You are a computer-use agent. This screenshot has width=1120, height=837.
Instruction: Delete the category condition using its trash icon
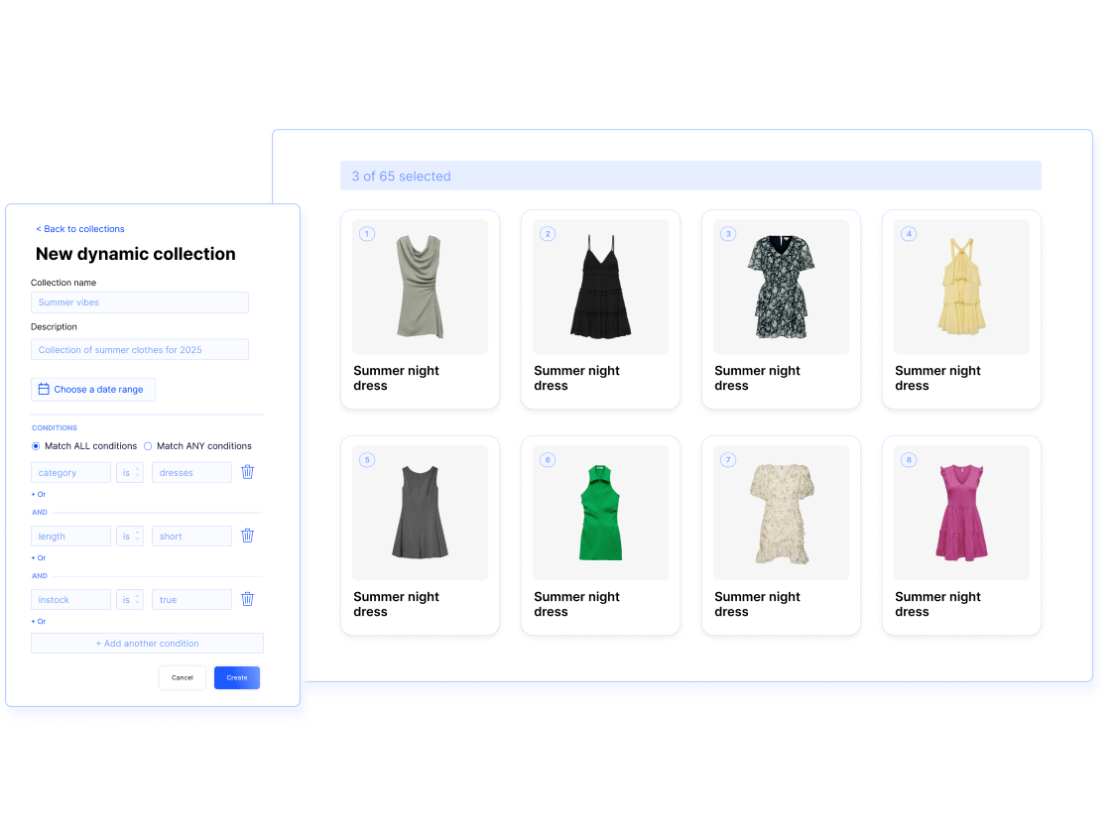pyautogui.click(x=247, y=472)
